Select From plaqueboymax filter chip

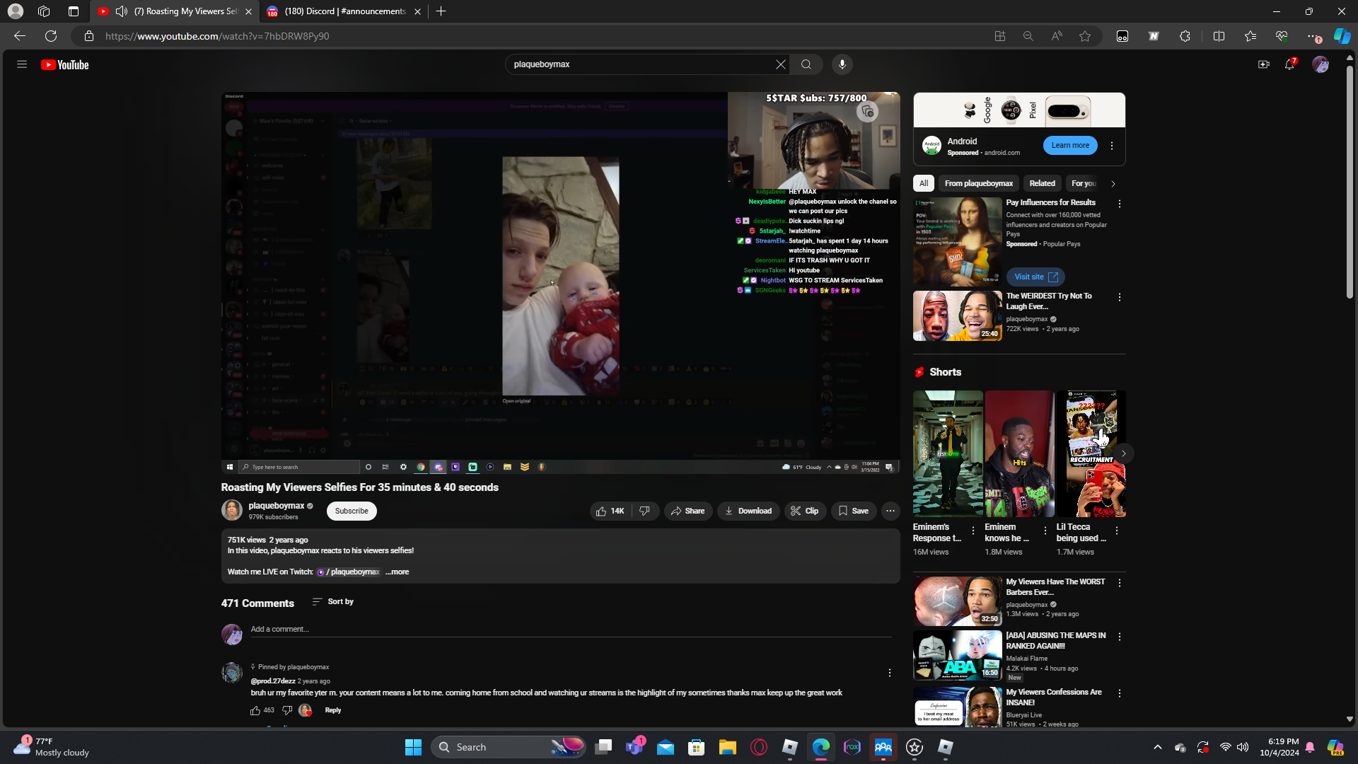pyautogui.click(x=979, y=183)
